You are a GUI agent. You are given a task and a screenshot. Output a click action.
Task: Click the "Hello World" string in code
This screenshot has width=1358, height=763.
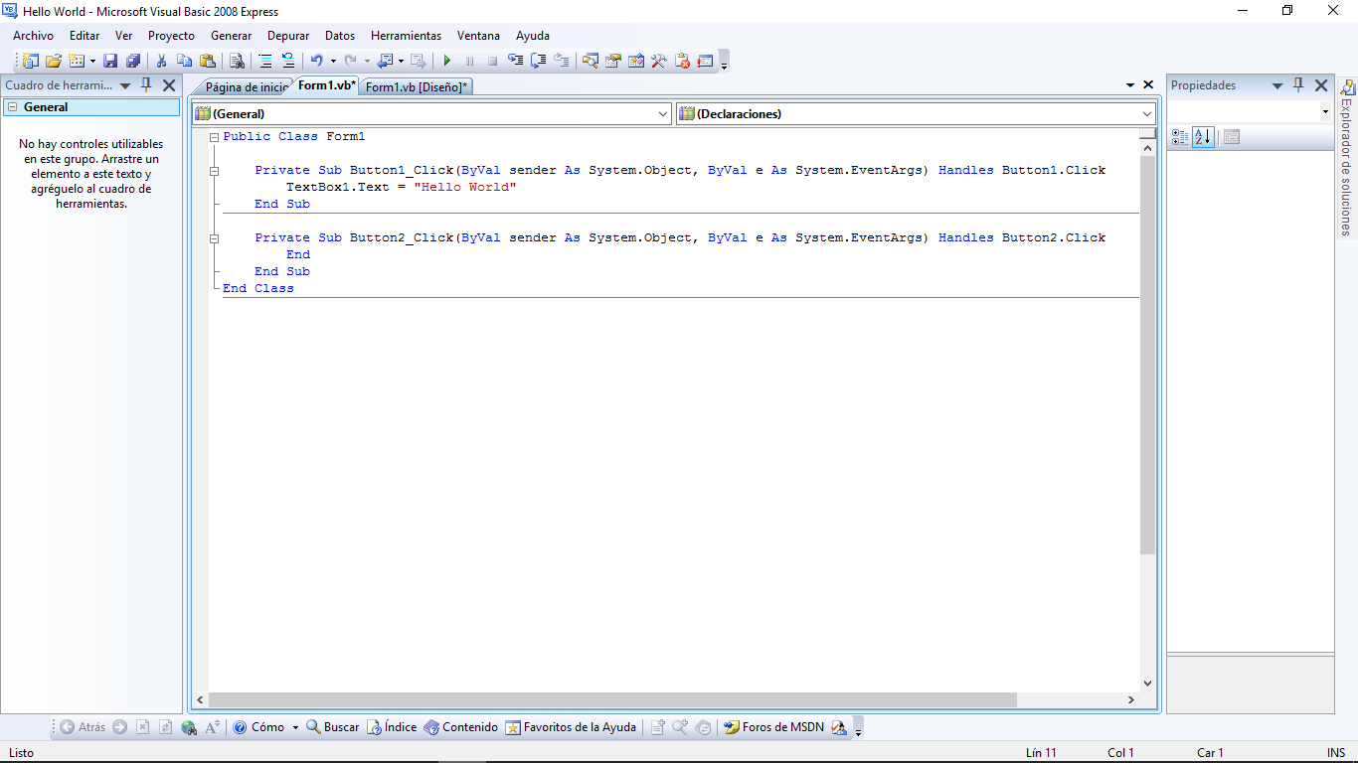pyautogui.click(x=465, y=187)
